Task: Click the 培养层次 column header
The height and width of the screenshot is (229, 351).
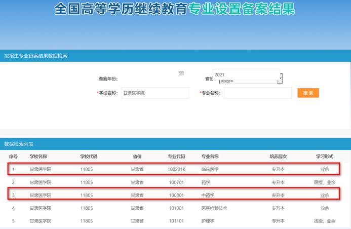Action: 278,157
